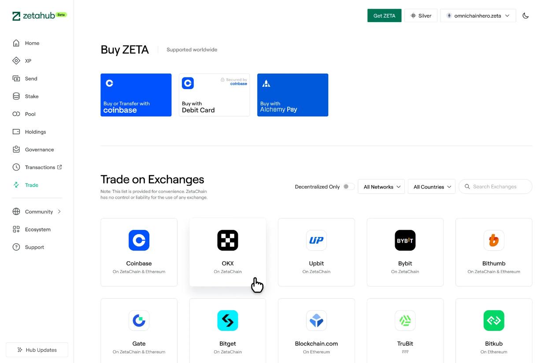Select the XP section in sidebar

(28, 61)
